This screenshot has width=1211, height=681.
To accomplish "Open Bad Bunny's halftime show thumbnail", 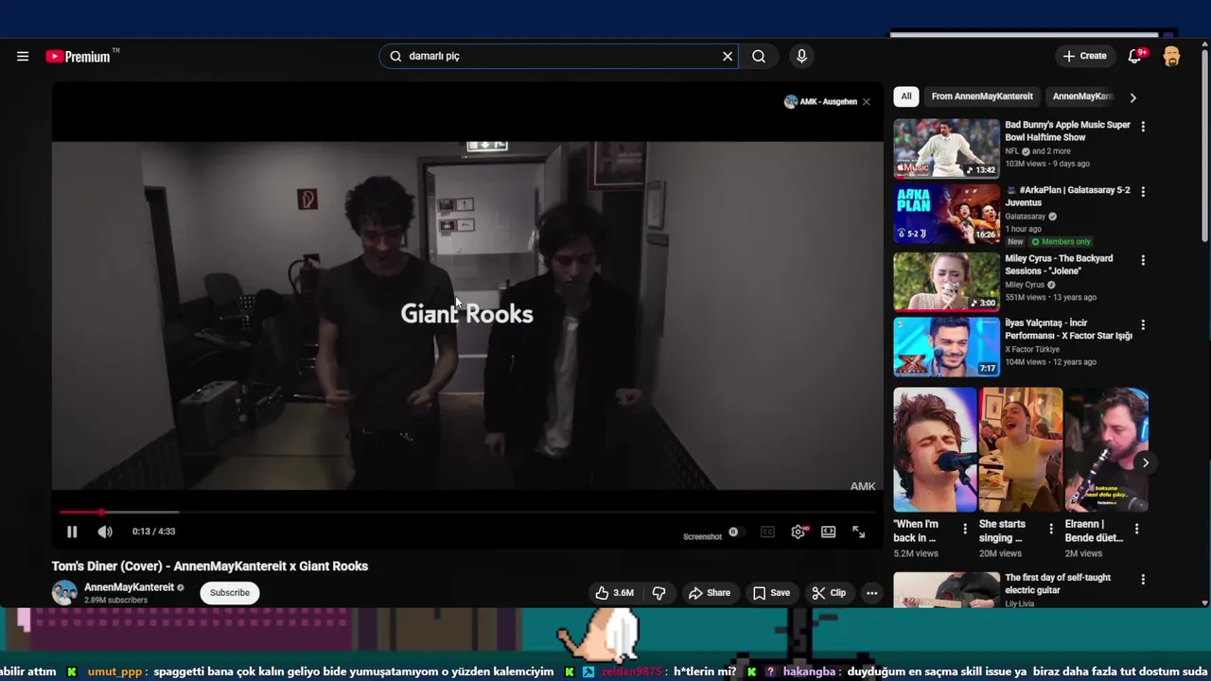I will [x=946, y=148].
